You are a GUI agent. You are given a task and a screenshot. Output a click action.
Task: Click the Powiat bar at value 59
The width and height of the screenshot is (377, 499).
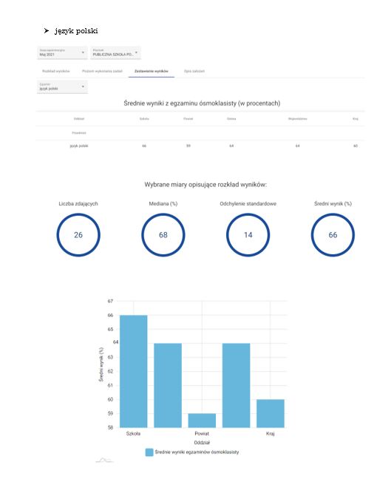(202, 421)
